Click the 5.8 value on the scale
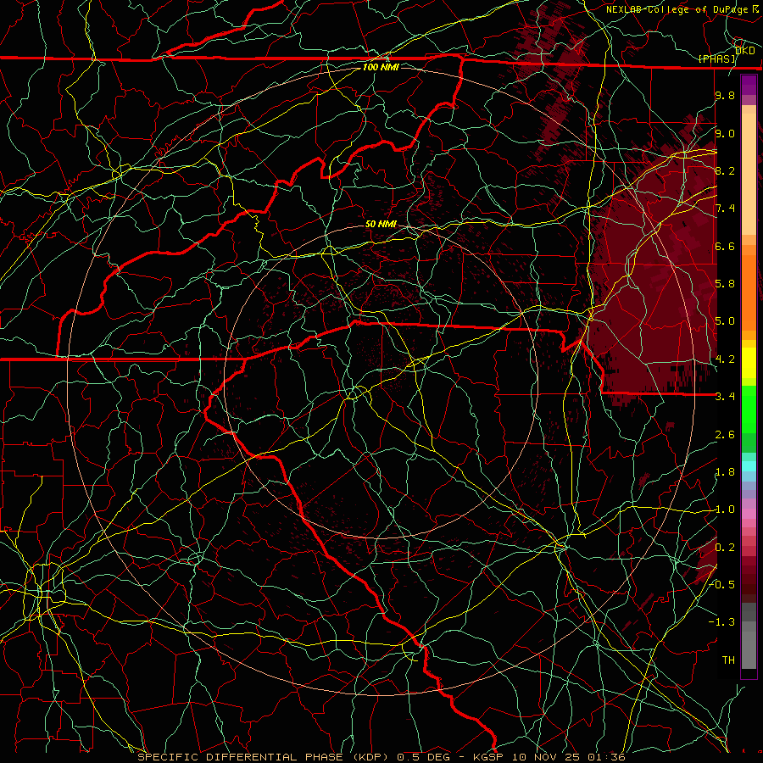The width and height of the screenshot is (763, 763). pos(725,284)
